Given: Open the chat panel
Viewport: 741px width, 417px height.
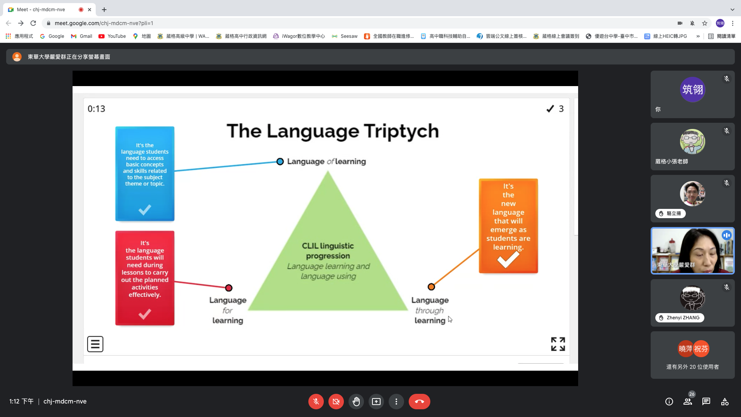Looking at the screenshot, I should (x=706, y=402).
